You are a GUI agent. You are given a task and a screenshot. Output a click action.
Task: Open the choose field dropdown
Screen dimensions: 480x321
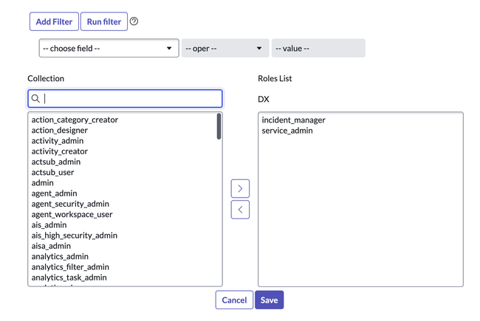coord(109,49)
